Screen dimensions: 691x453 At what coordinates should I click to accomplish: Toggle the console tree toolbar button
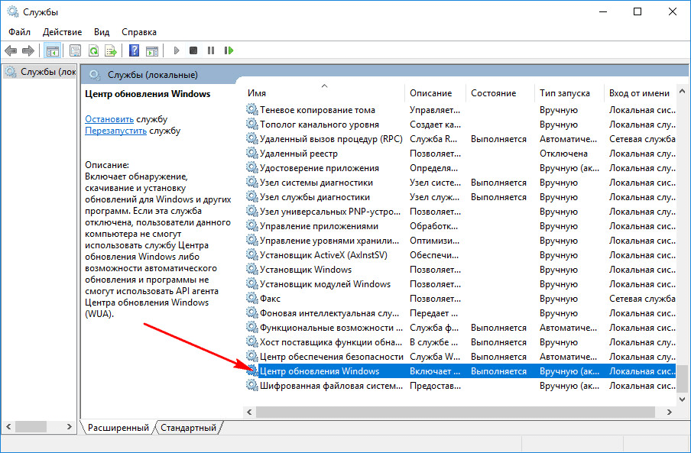(x=53, y=50)
